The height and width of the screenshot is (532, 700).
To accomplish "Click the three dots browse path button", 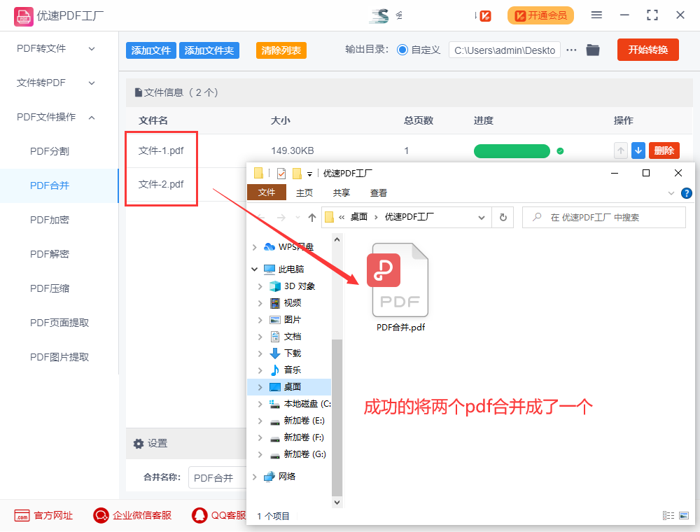I will click(571, 50).
